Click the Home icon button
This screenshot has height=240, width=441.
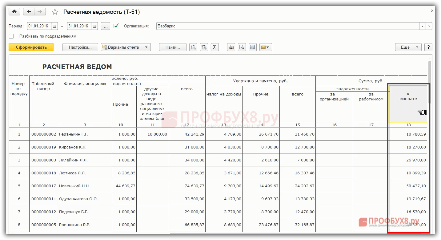pos(14,12)
